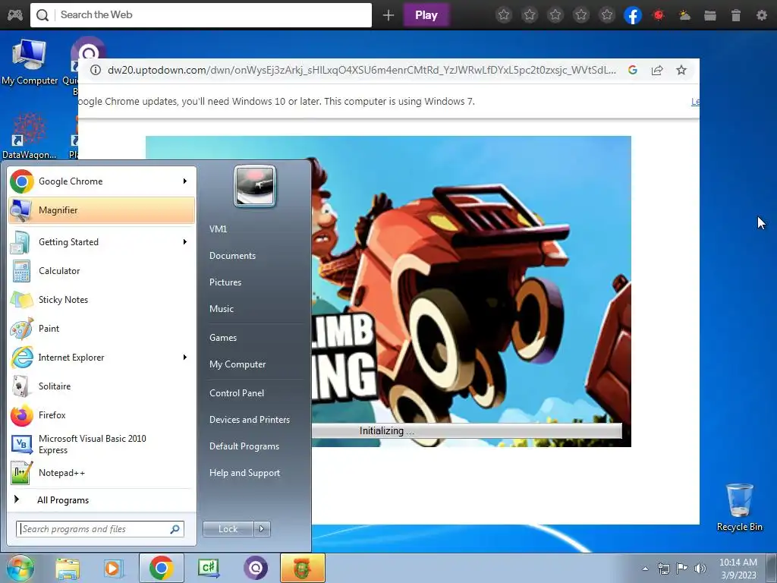The width and height of the screenshot is (777, 583).
Task: Click the third star bookmark slot
Action: click(x=555, y=15)
